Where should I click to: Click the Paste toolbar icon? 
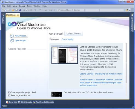[31, 10]
